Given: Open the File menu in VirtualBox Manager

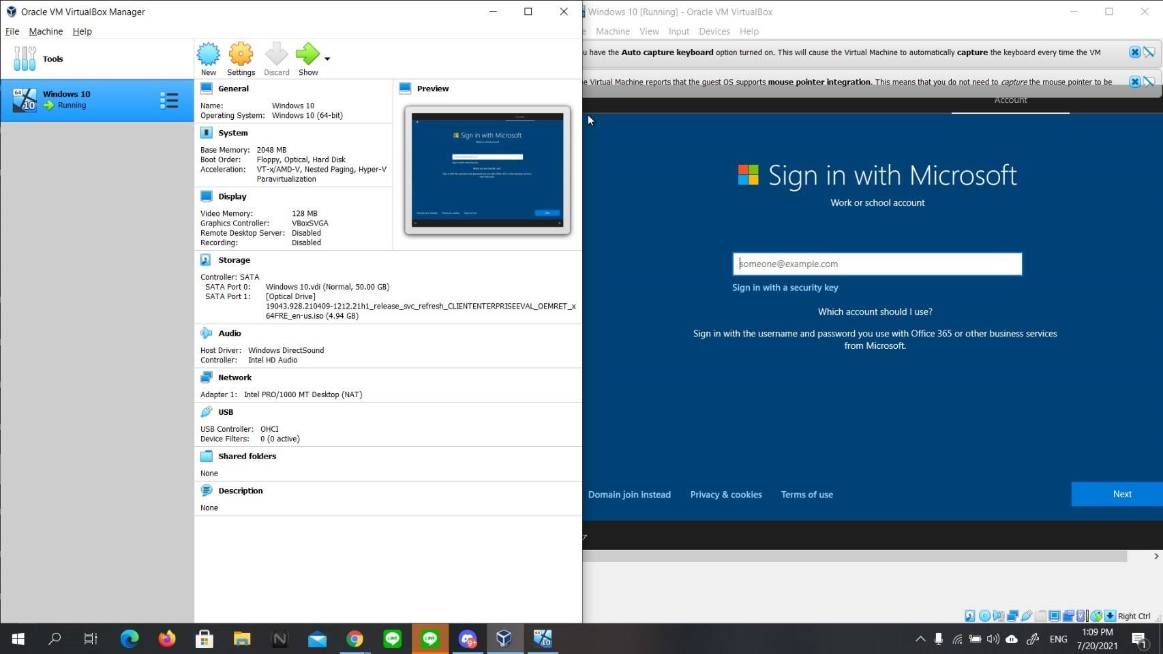Looking at the screenshot, I should point(12,31).
